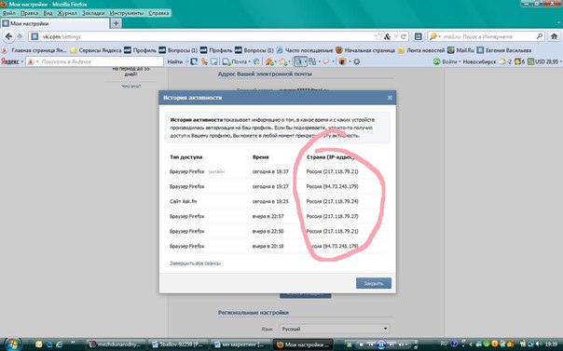Click the Закрыть button
This screenshot has width=563, height=351.
click(x=374, y=283)
